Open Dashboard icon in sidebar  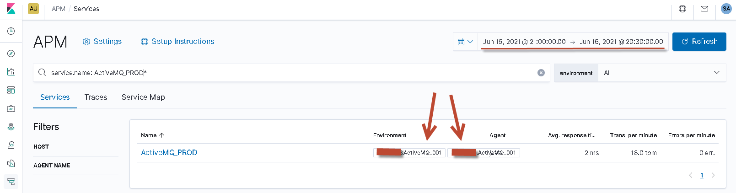(x=11, y=90)
